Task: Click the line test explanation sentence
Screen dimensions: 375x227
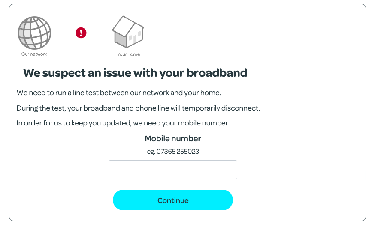Action: click(119, 93)
